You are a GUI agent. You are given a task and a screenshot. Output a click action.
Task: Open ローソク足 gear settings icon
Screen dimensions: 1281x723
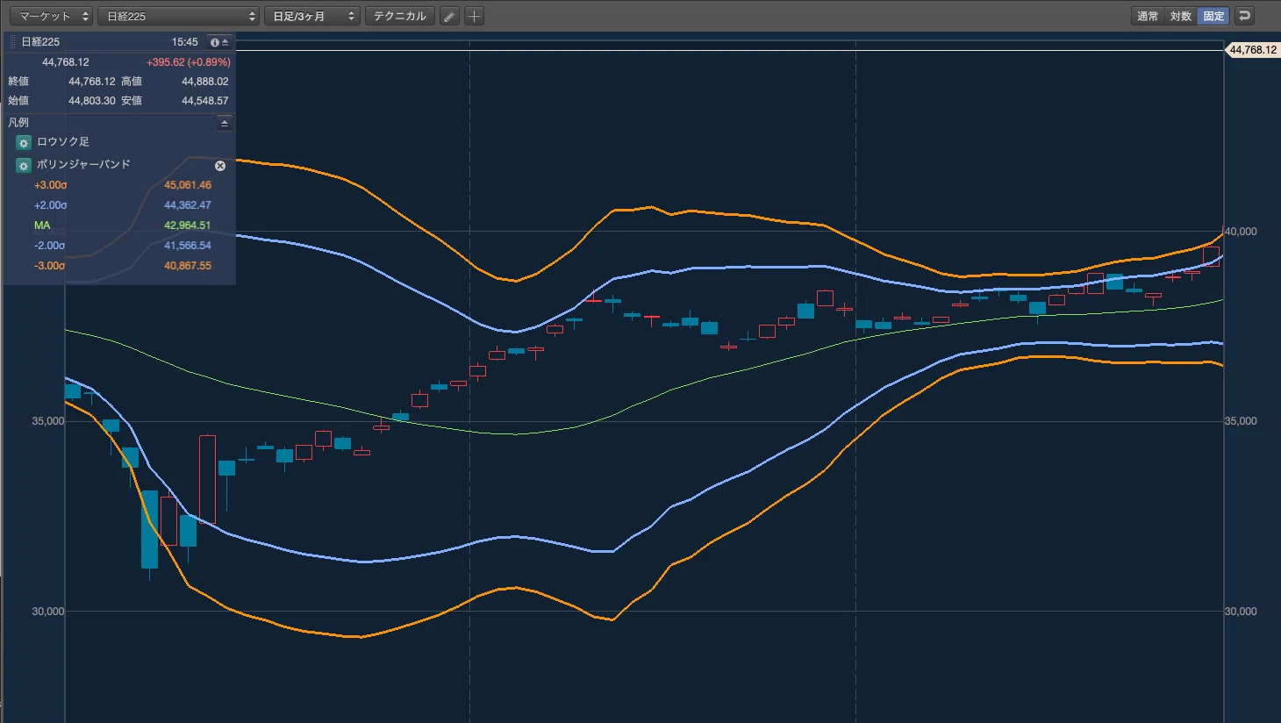[24, 142]
